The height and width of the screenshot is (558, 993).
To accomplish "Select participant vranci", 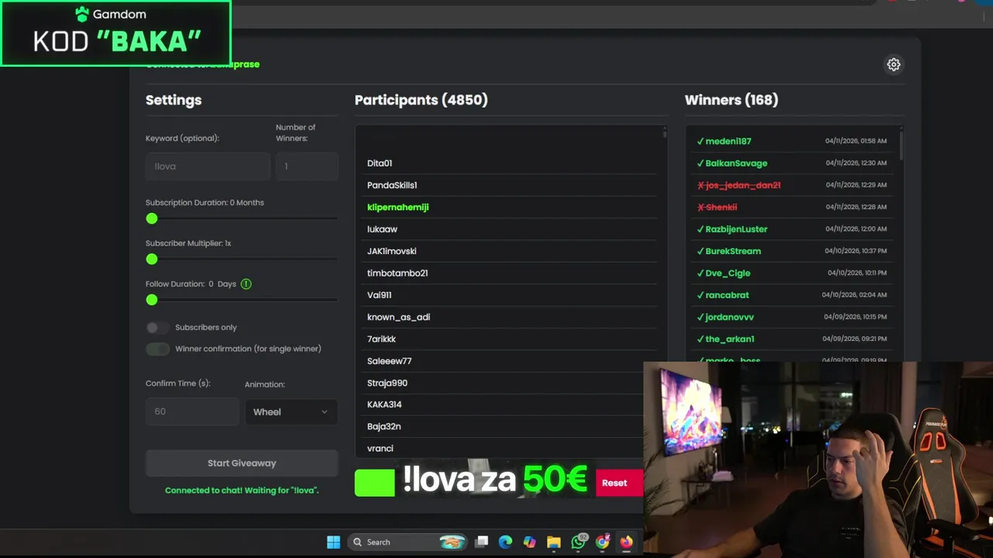I will (x=380, y=449).
